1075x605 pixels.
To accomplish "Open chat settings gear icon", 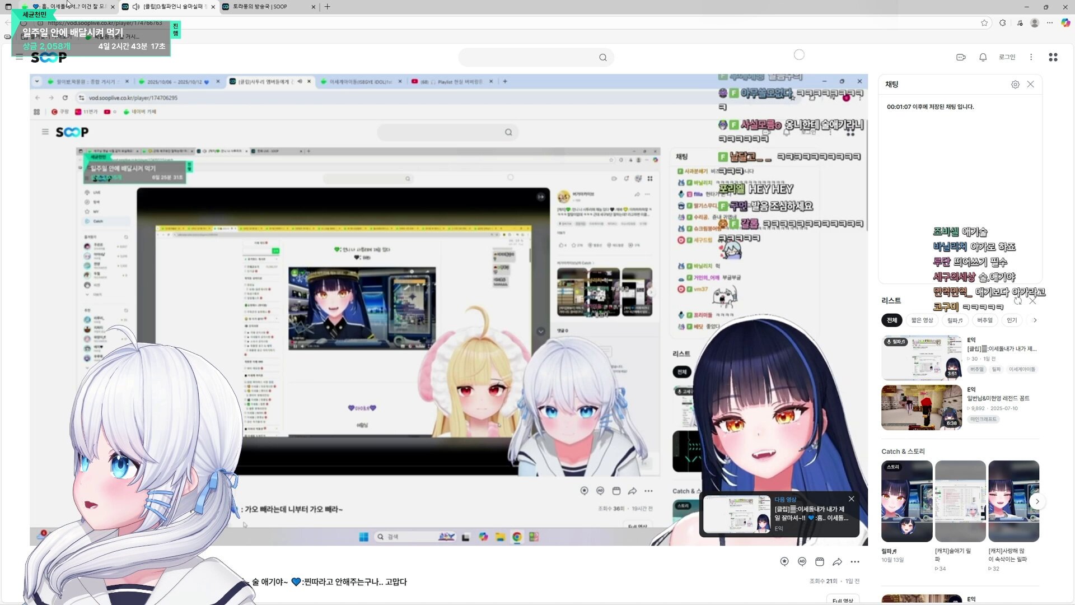I will (1015, 85).
